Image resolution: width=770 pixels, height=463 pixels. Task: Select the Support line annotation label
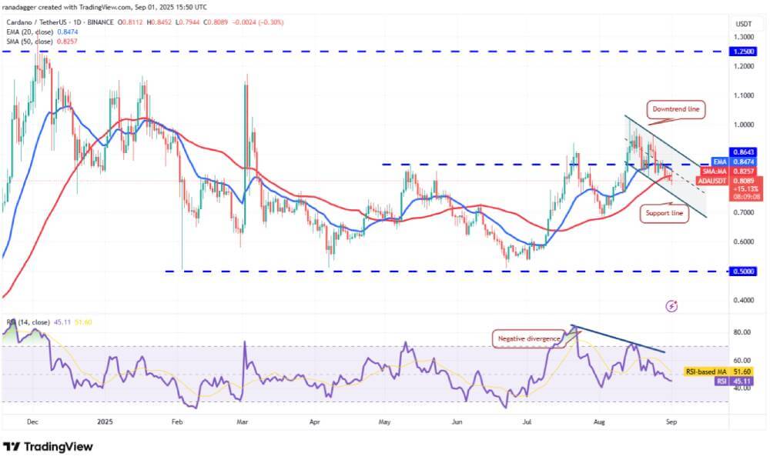click(x=664, y=213)
